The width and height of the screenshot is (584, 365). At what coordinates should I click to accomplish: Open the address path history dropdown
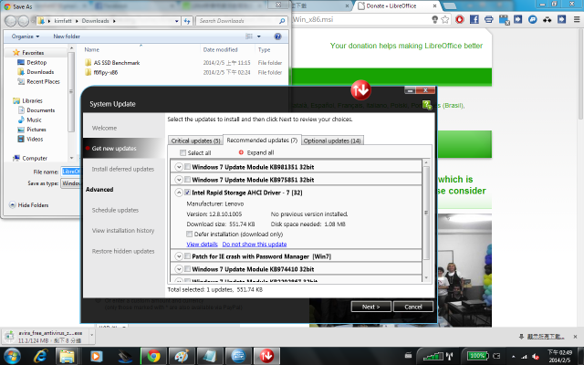[x=176, y=21]
